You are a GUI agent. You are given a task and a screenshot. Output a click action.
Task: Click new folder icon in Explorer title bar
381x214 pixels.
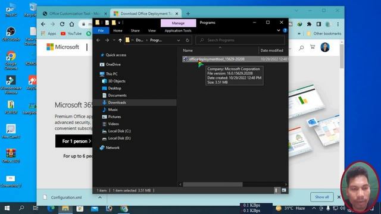pyautogui.click(x=114, y=23)
